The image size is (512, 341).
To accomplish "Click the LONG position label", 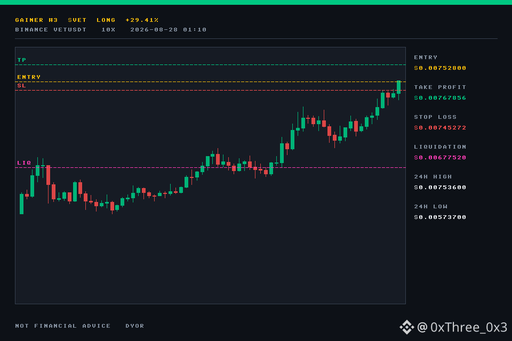I will tap(106, 20).
